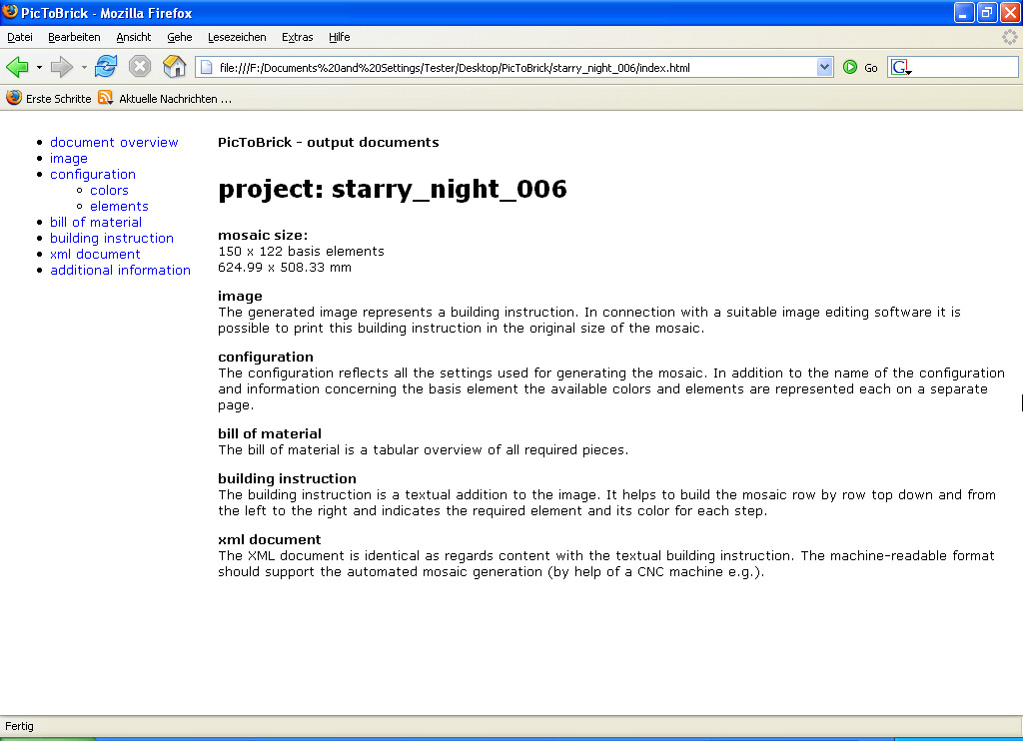Open the Gehe menu
The image size is (1023, 741).
click(180, 37)
